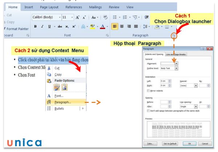
Task: Open the Font dialog box launcher
Action: 107,35
